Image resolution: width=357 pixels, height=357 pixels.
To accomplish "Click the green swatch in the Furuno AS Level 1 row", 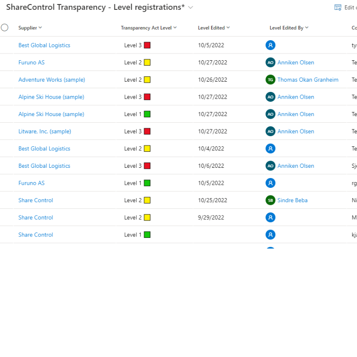I will pos(147,183).
